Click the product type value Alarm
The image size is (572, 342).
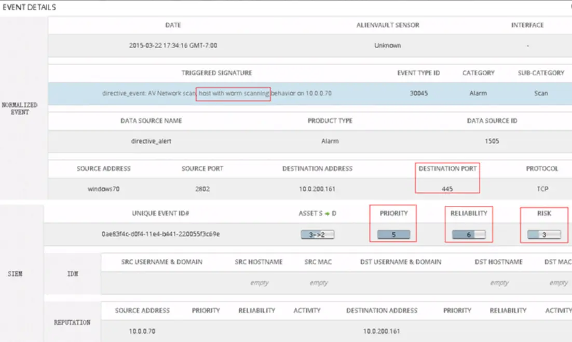[330, 141]
